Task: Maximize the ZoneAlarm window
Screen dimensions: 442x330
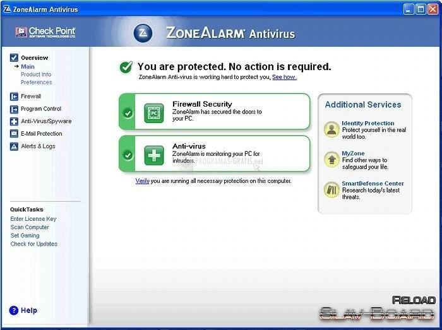Action: [421, 9]
